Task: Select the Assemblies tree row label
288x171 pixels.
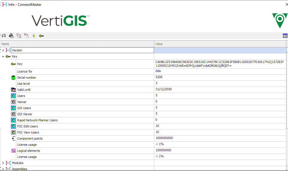Action: [19, 169]
